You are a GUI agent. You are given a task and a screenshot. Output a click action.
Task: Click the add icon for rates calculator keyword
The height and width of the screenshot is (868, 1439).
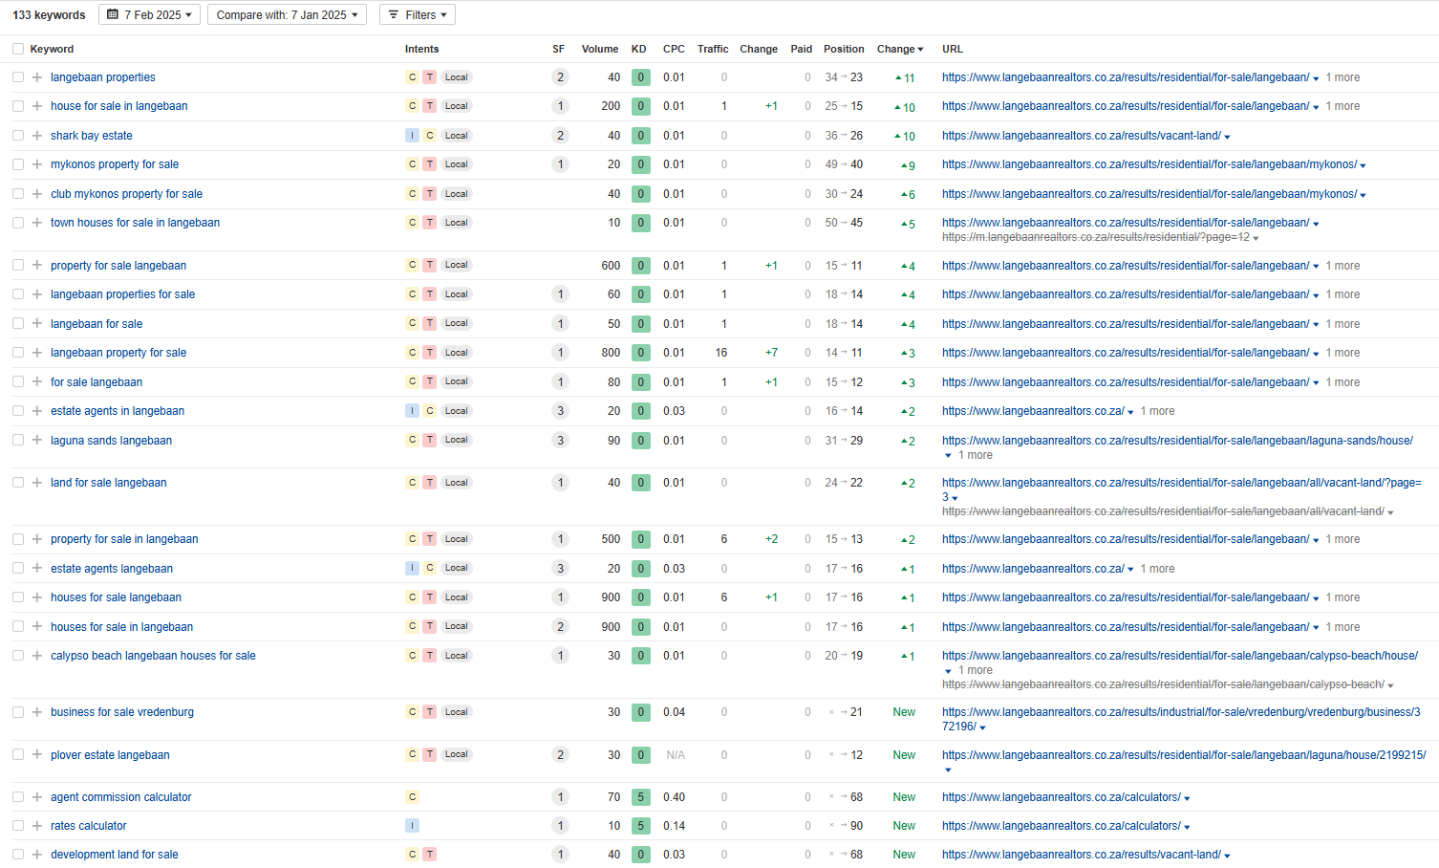(x=36, y=826)
